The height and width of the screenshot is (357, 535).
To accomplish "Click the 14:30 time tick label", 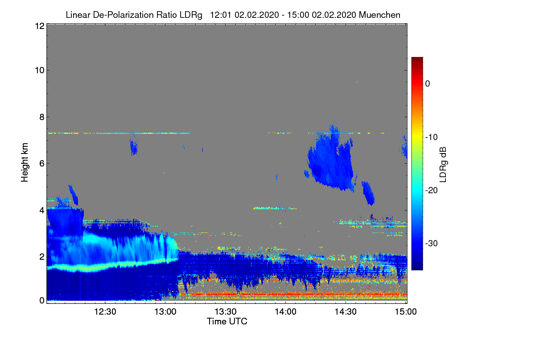I will click(x=346, y=311).
